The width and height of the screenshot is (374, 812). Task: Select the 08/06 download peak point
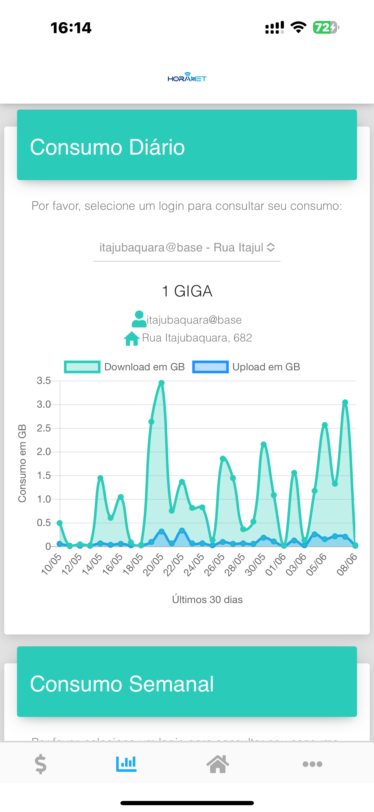345,402
